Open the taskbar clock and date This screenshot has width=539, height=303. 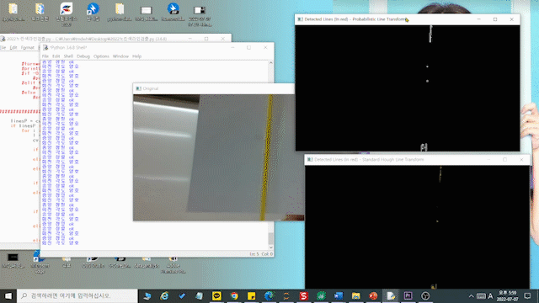pyautogui.click(x=507, y=295)
